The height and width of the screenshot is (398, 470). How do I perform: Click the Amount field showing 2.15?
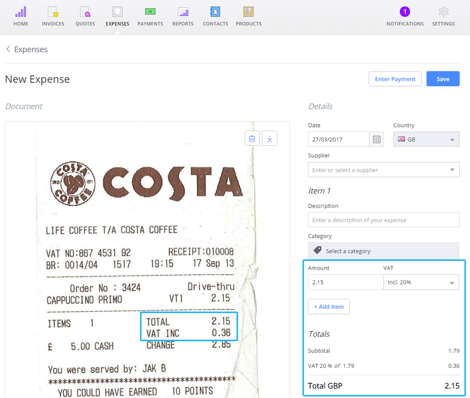point(346,282)
